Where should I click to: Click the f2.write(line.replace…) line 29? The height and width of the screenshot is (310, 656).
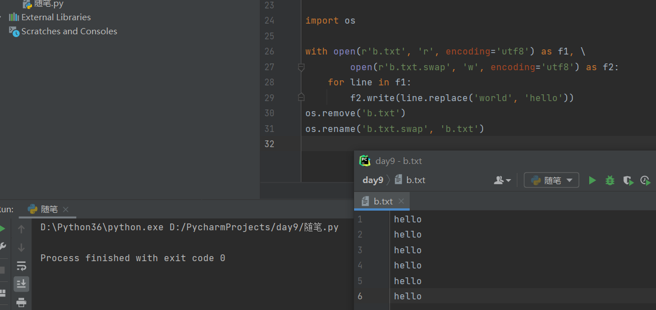[462, 98]
